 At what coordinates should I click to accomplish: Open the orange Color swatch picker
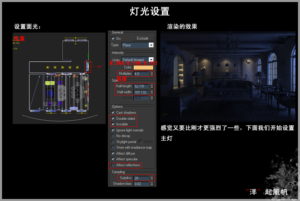click(143, 67)
